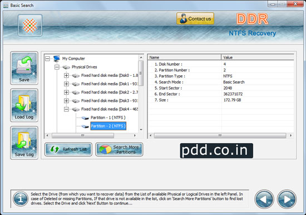Collapse Disk4 fixed hard disk node

click(x=66, y=109)
